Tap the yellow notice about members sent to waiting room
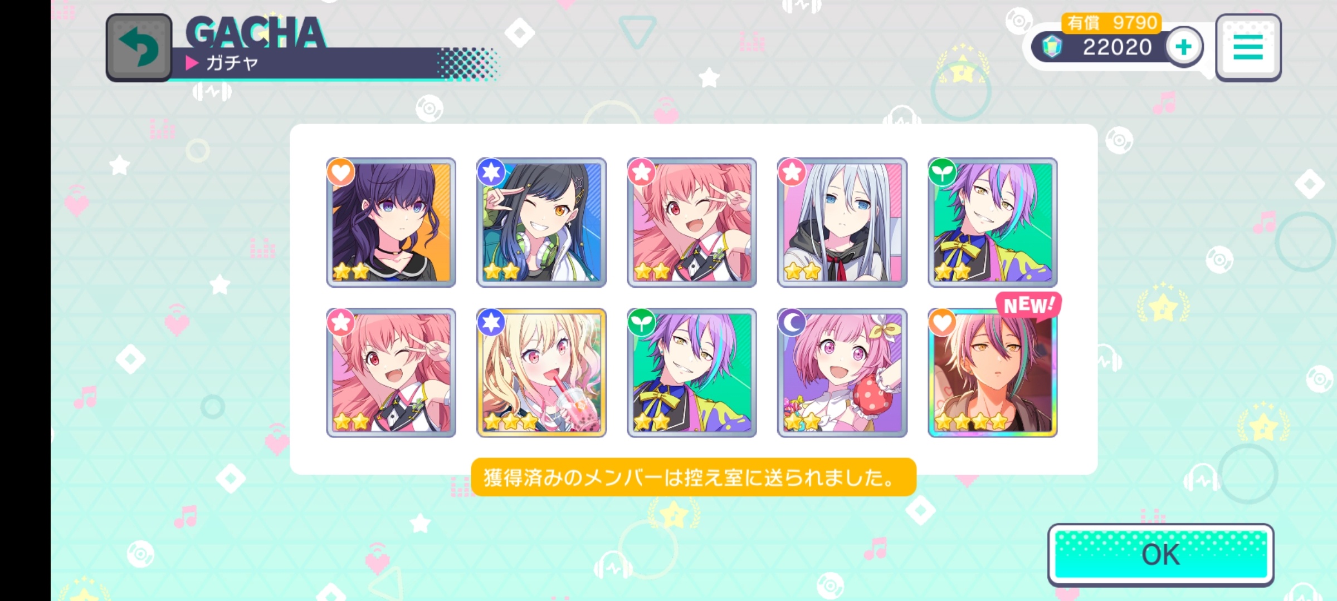This screenshot has height=601, width=1337. click(x=694, y=477)
